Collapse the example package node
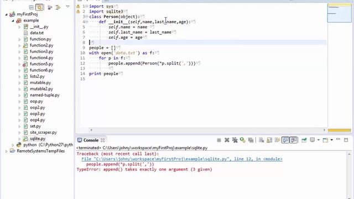Screen dimensions: 354x199 [13, 20]
